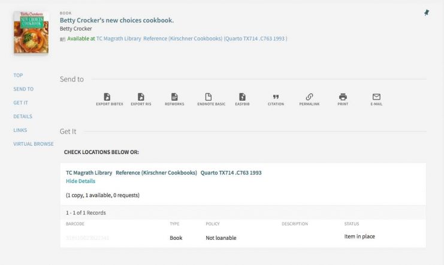Open Betty Crocker's new choices cookbook title
Image resolution: width=444 pixels, height=265 pixels.
(x=117, y=20)
